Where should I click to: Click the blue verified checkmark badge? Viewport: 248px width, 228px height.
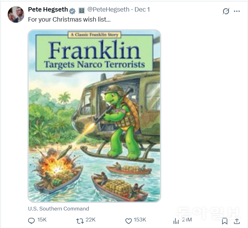(x=73, y=11)
